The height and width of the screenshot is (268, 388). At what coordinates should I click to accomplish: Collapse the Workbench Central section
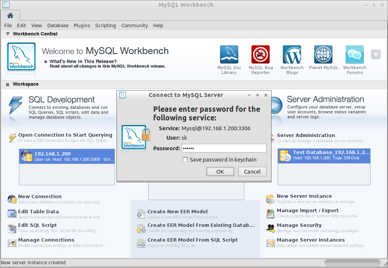(x=8, y=34)
